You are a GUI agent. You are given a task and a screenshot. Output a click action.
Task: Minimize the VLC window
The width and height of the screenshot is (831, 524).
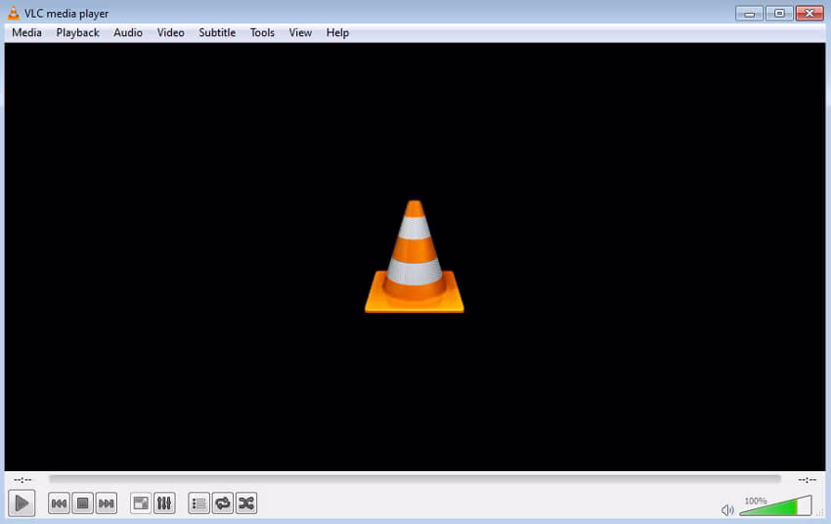pos(750,14)
